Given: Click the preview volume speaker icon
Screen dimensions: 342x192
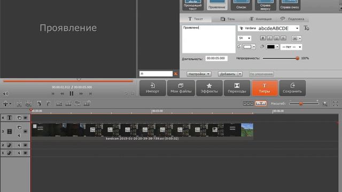Looking at the screenshot, I should tap(5, 94).
